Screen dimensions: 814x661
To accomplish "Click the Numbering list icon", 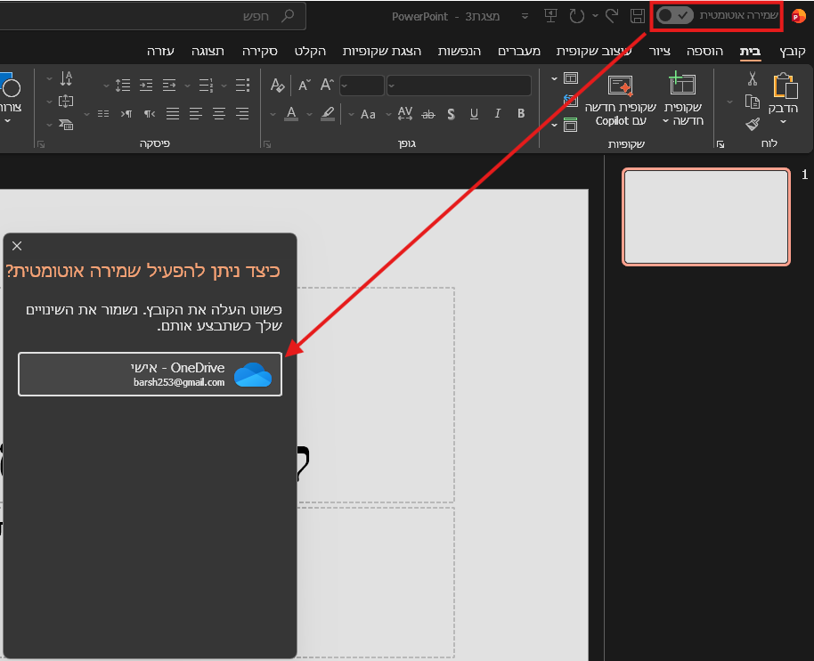I will click(206, 85).
